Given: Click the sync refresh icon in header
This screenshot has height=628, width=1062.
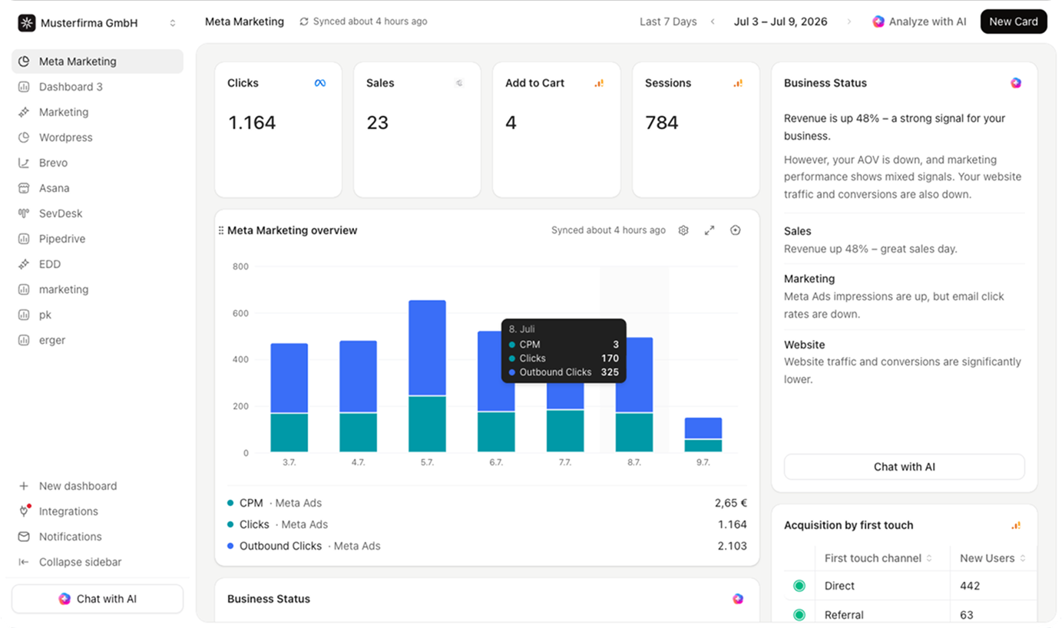Looking at the screenshot, I should pos(304,21).
